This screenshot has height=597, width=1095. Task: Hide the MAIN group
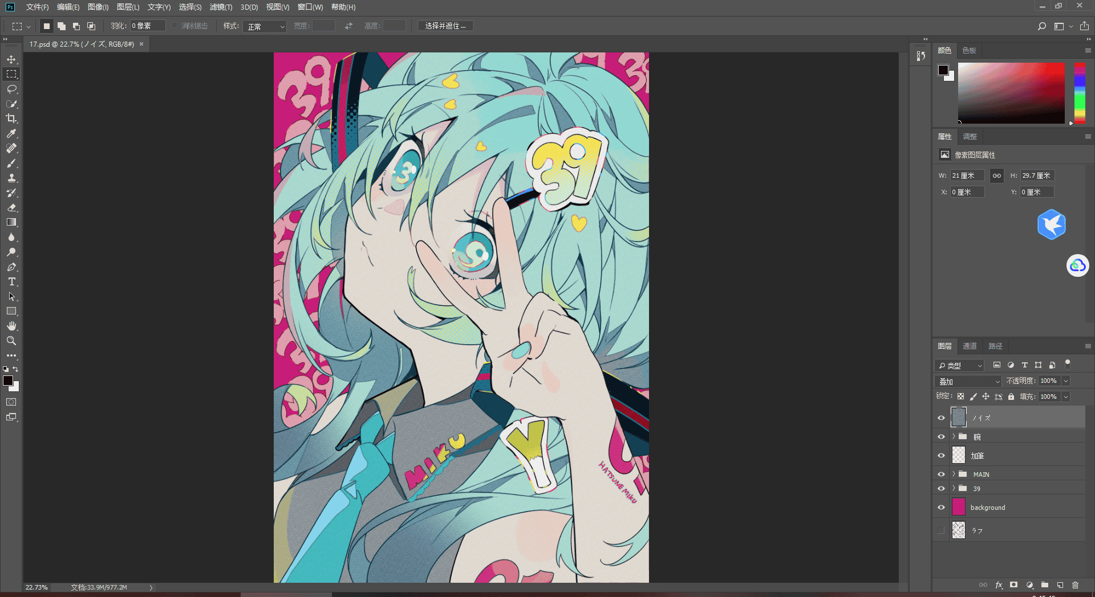[942, 474]
